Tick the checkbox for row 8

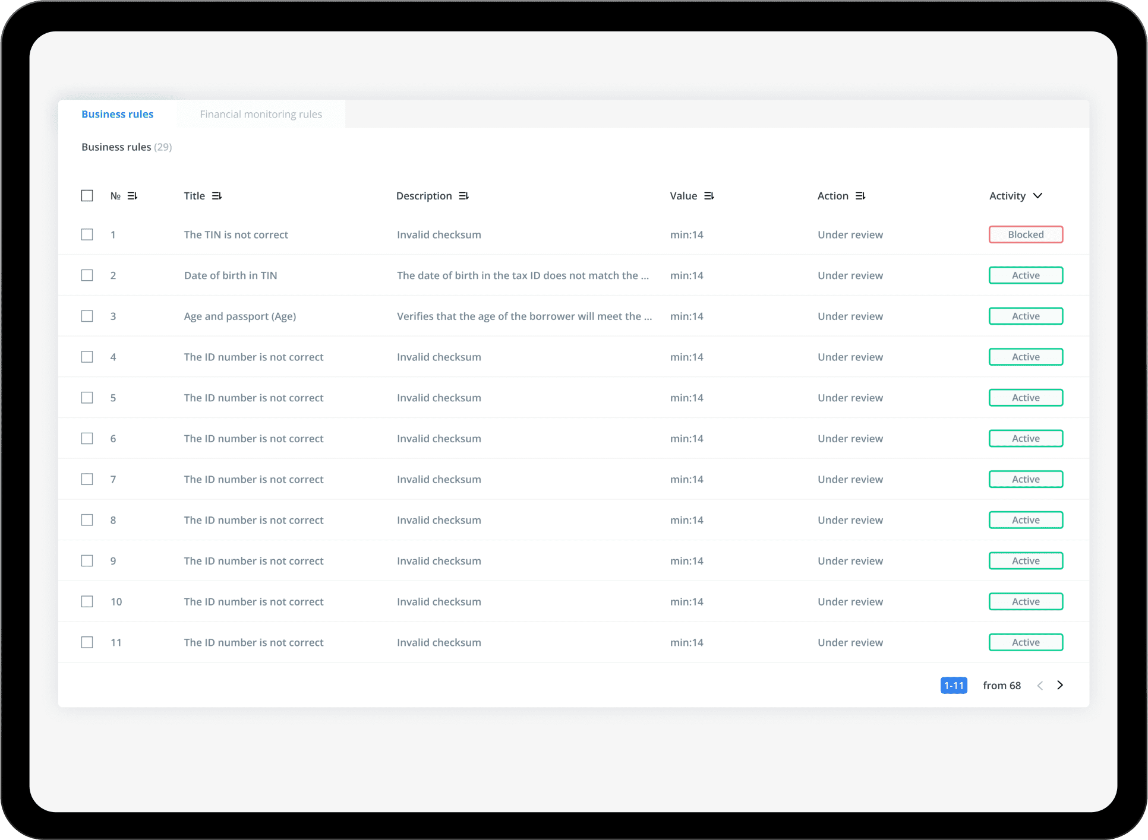pyautogui.click(x=87, y=520)
